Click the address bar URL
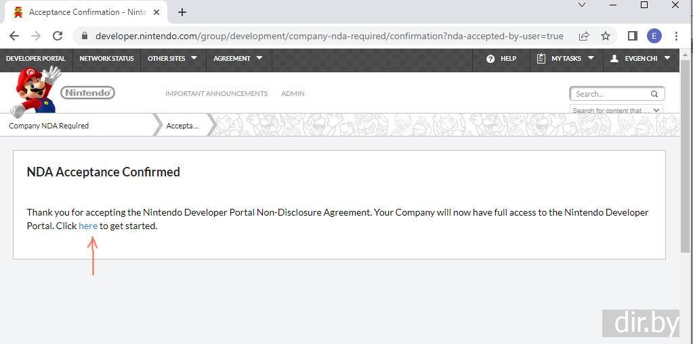The width and height of the screenshot is (693, 344). (x=329, y=36)
